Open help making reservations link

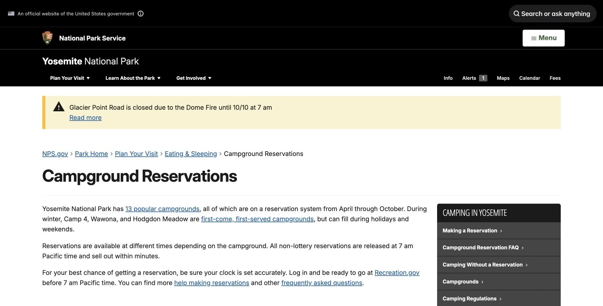(212, 283)
